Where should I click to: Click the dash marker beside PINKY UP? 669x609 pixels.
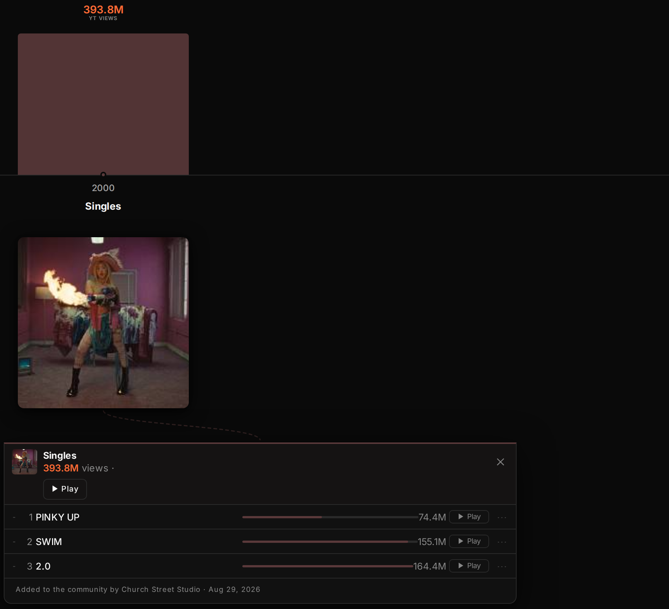click(x=14, y=517)
